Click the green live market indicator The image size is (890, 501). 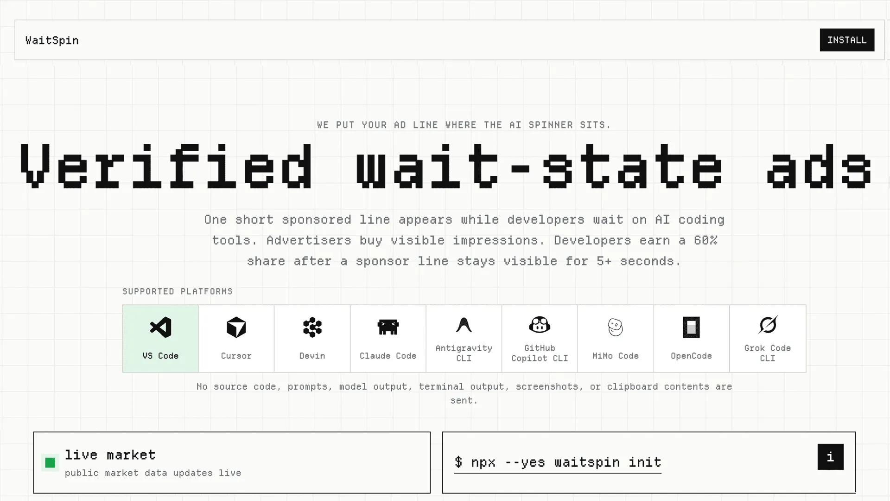tap(50, 462)
